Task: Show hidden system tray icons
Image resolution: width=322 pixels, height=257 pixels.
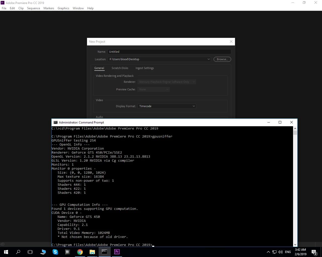Action: tap(268, 252)
